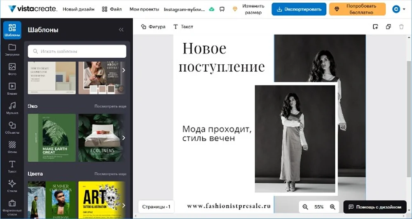The width and height of the screenshot is (412, 219).
Task: Zoom out with the minus magnifier
Action: click(x=305, y=207)
